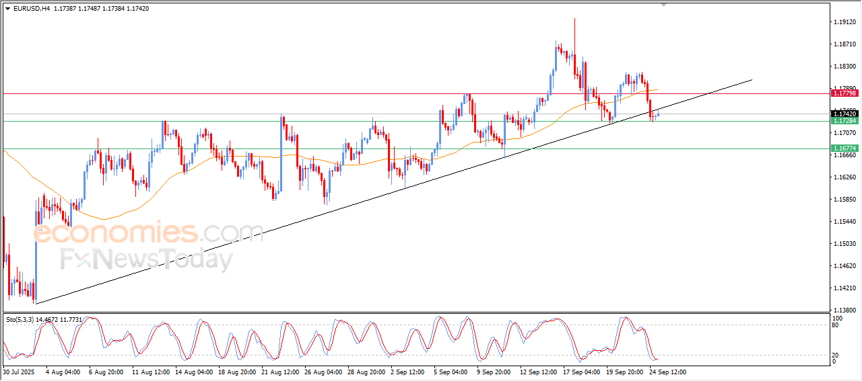
Task: Click the 4 Aug 04:00 time label
Action: pyautogui.click(x=63, y=372)
